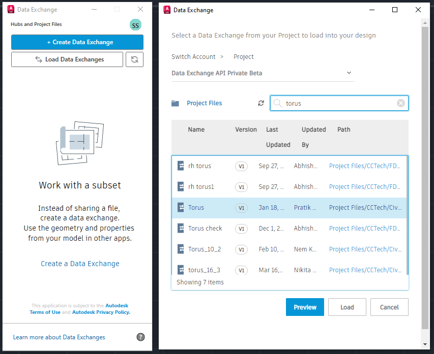The height and width of the screenshot is (354, 434).
Task: Click the dialog vertical scrollbar thumb
Action: point(425,178)
